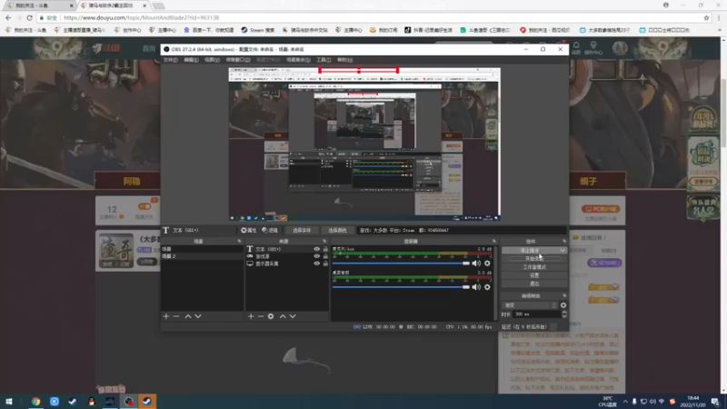Toggle visibility of the Text (GDI+) source
The image size is (727, 409).
pyautogui.click(x=316, y=249)
